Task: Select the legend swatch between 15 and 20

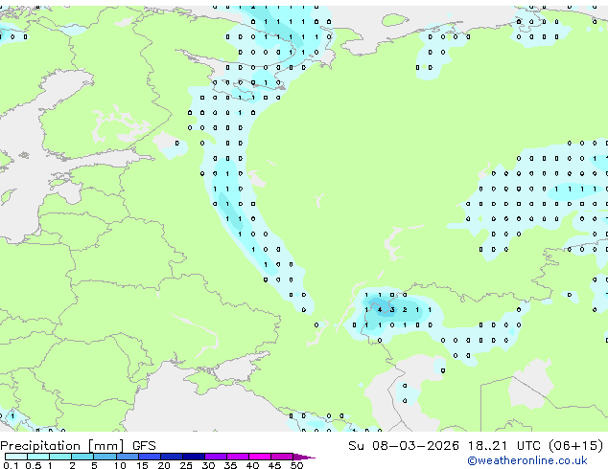Action: pyautogui.click(x=150, y=457)
